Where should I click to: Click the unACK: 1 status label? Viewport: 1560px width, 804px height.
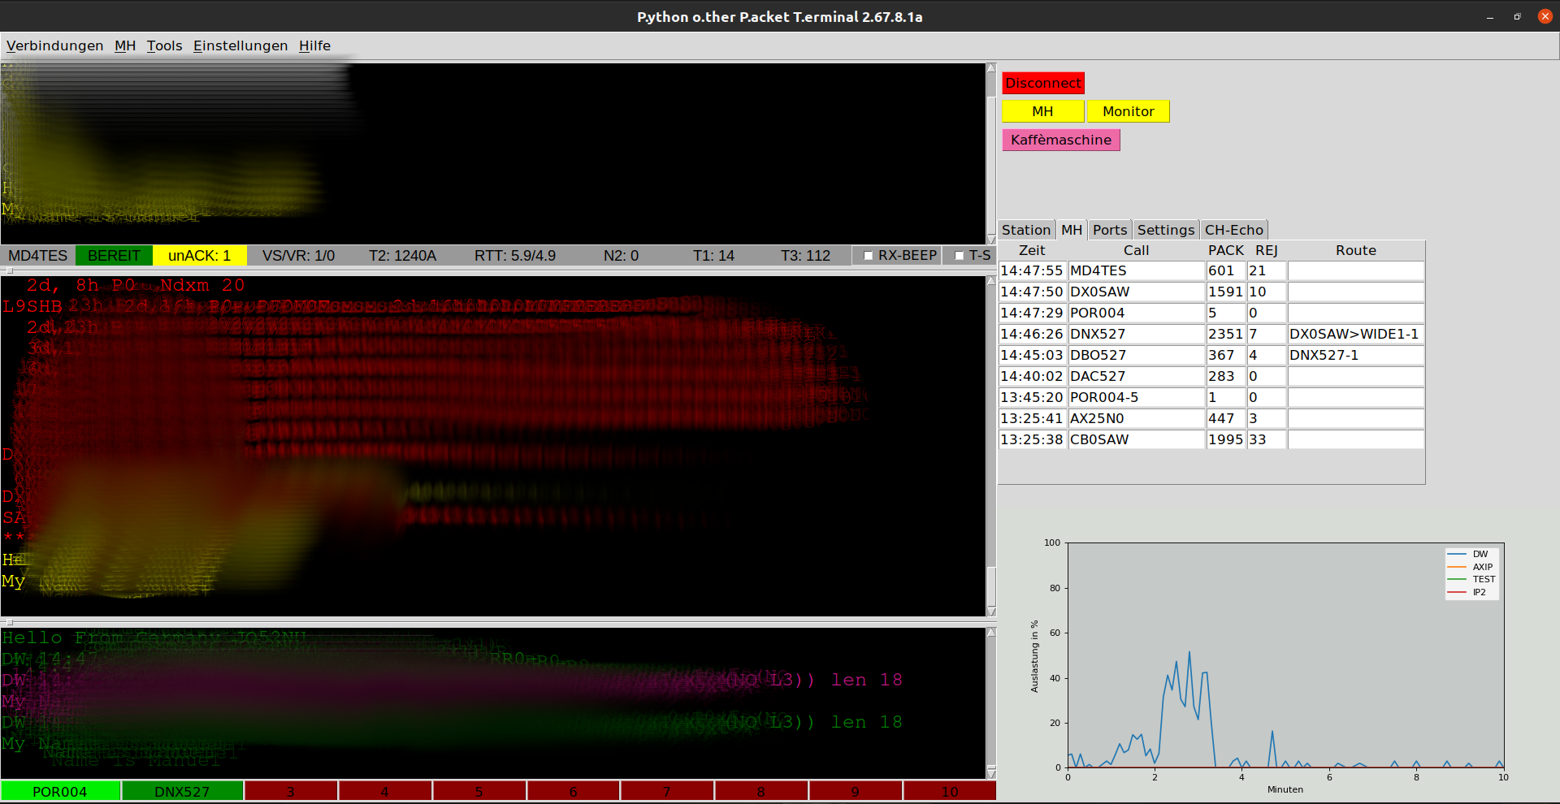click(x=199, y=256)
